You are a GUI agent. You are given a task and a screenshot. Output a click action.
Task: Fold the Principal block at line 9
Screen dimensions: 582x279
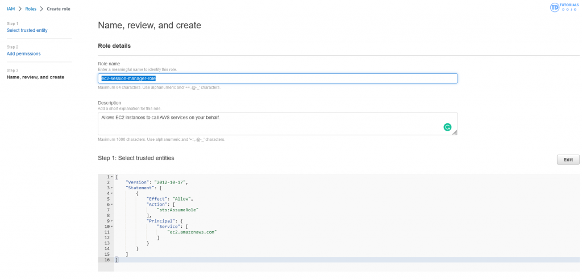point(112,221)
